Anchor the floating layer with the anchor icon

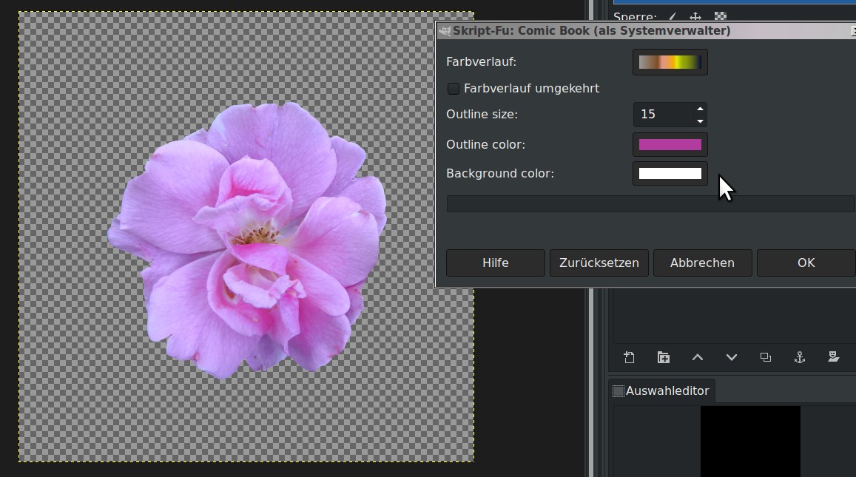(800, 357)
